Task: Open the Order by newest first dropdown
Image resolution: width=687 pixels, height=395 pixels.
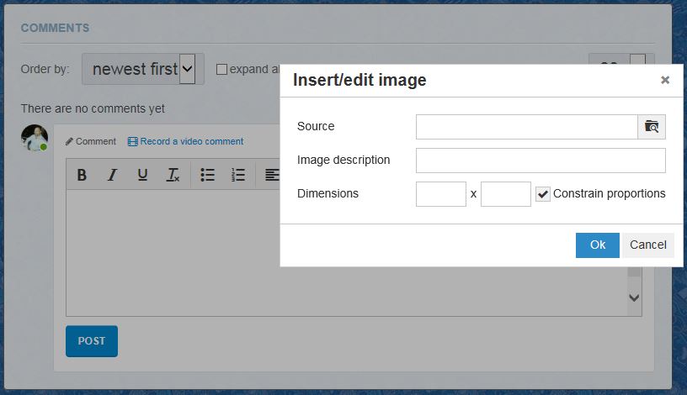Action: click(142, 69)
